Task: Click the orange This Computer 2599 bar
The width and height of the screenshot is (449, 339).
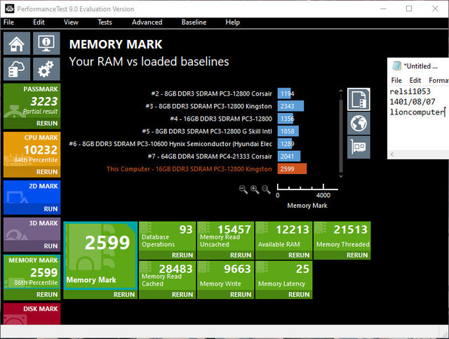Action: coord(292,168)
